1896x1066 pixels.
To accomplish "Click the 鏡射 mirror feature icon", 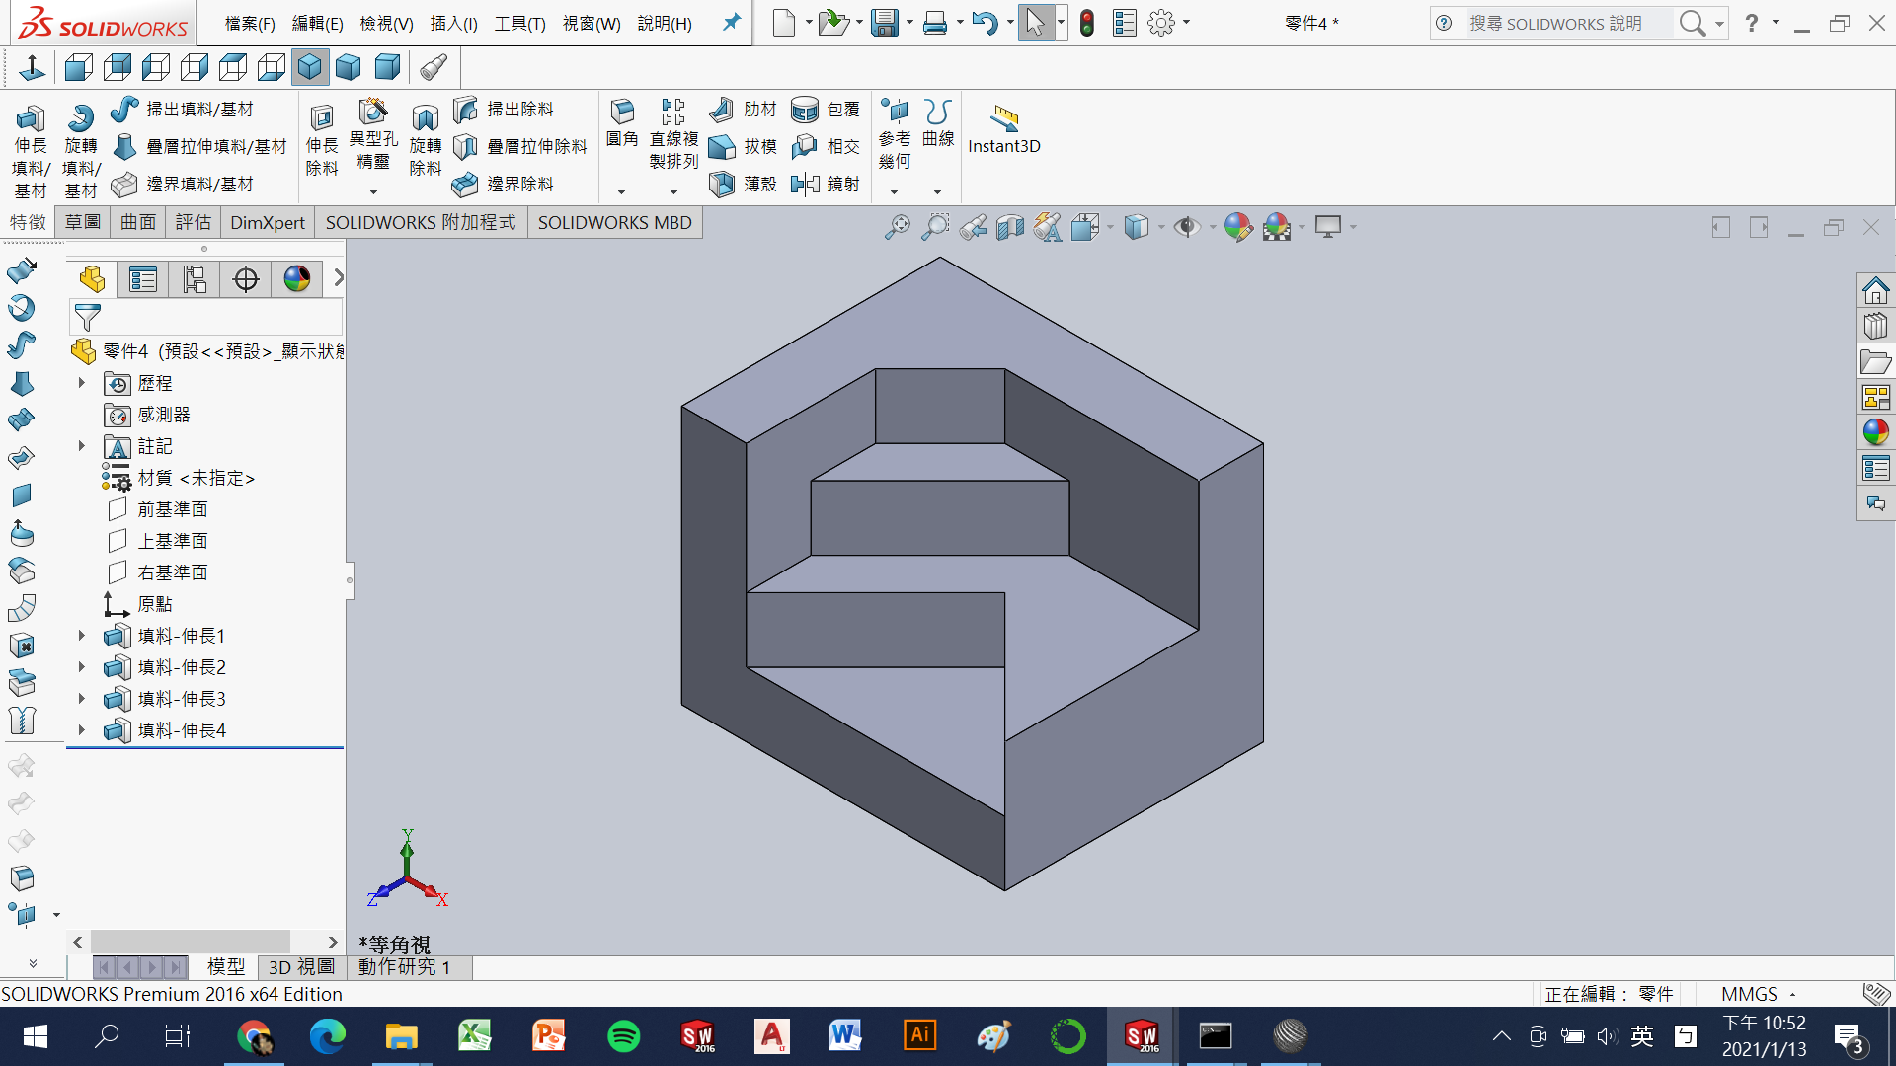I will [x=805, y=184].
